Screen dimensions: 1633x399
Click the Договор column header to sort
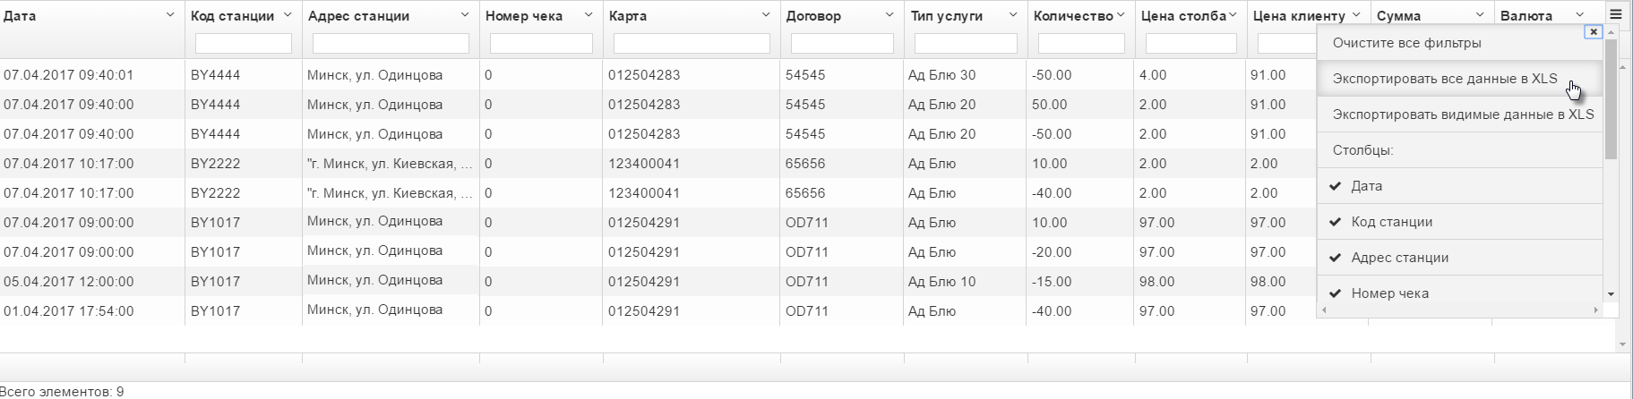(813, 15)
